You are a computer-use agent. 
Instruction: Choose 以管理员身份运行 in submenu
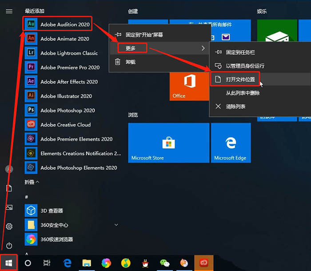pos(260,66)
